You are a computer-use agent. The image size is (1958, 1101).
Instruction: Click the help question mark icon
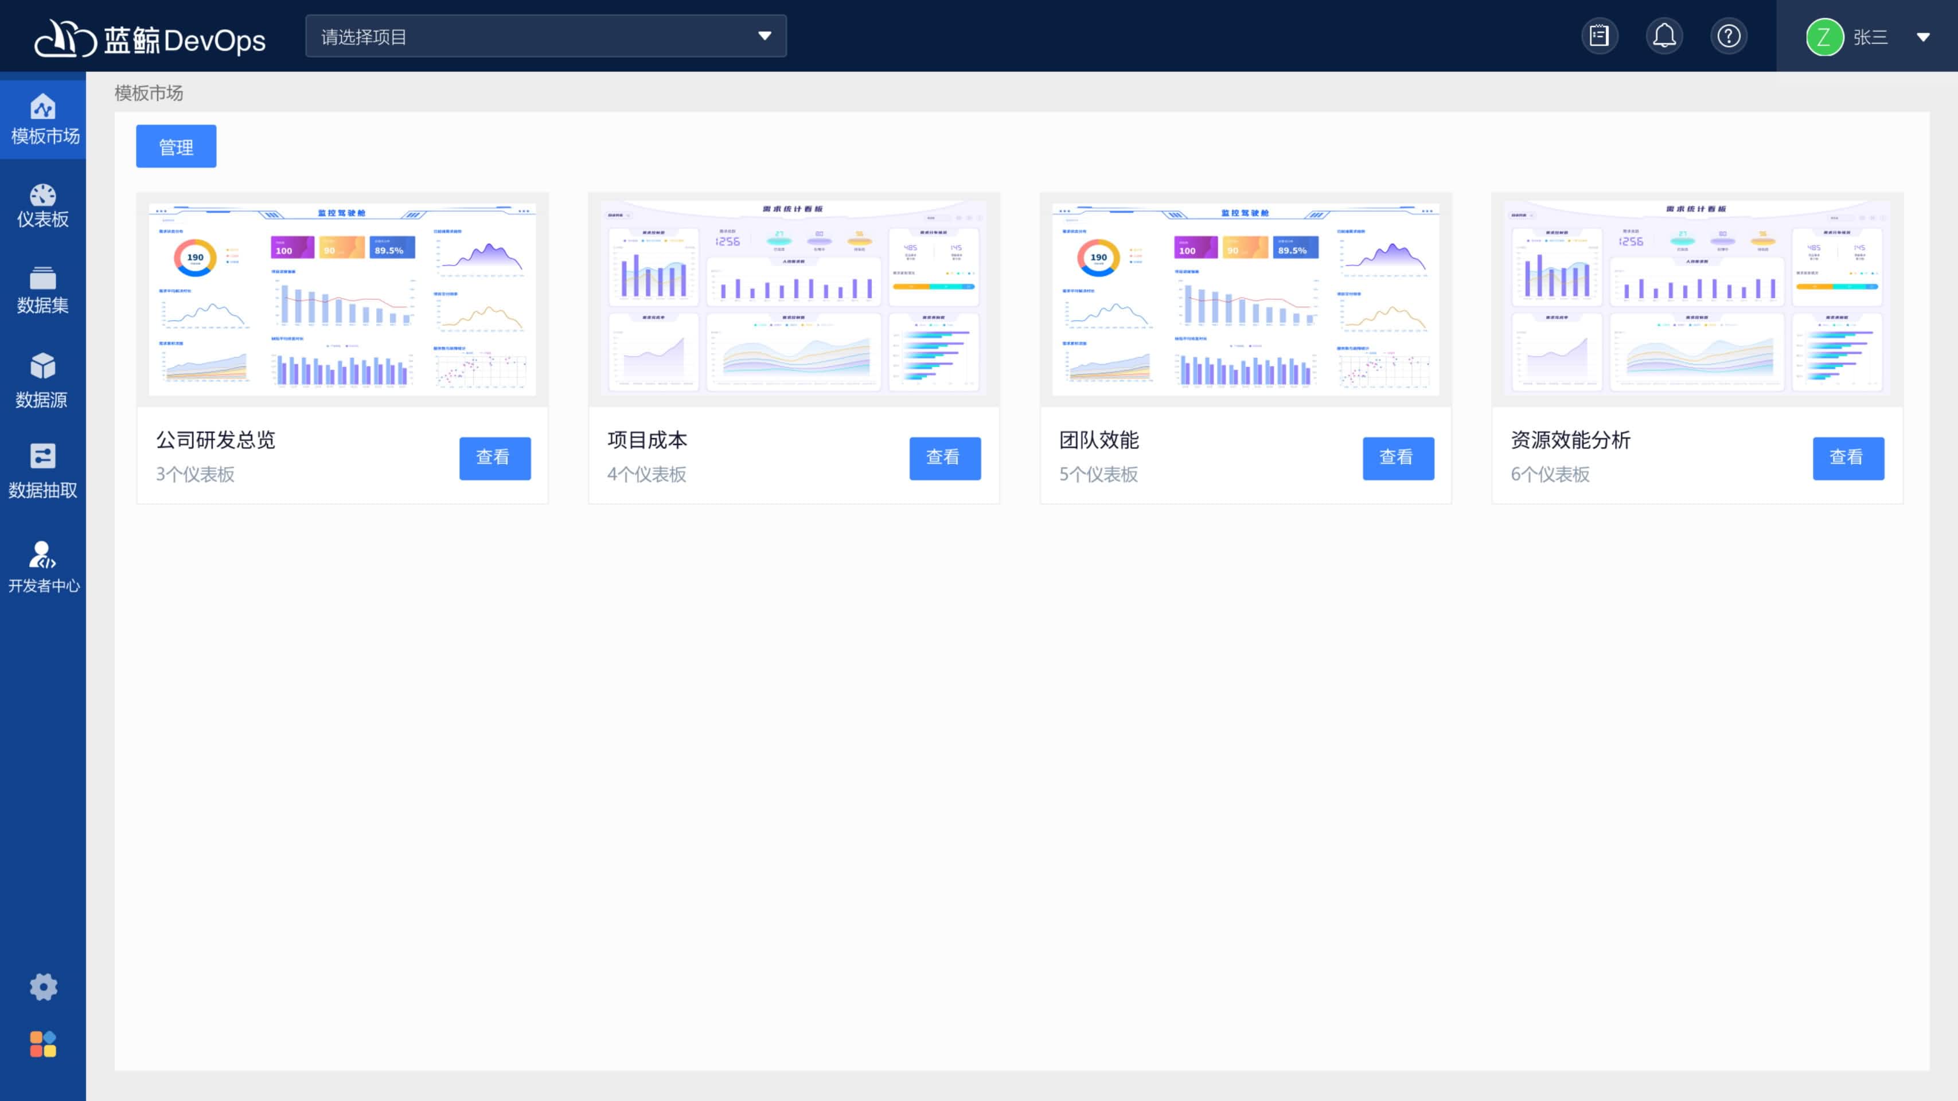[1729, 36]
